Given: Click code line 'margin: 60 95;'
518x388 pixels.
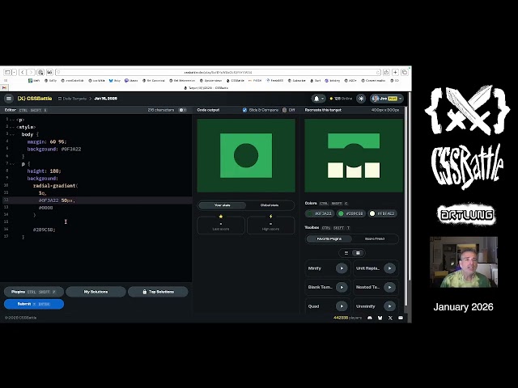Looking at the screenshot, I should [47, 142].
